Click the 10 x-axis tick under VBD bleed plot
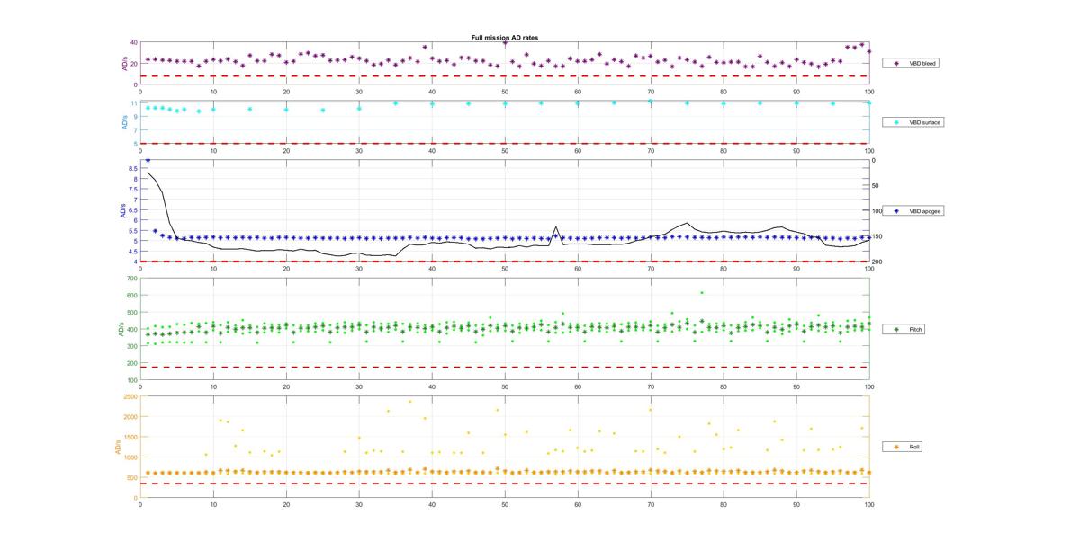The height and width of the screenshot is (559, 1080). click(213, 91)
